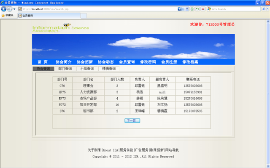Open 会员查询 in the blue navigation bar

tap(127, 62)
